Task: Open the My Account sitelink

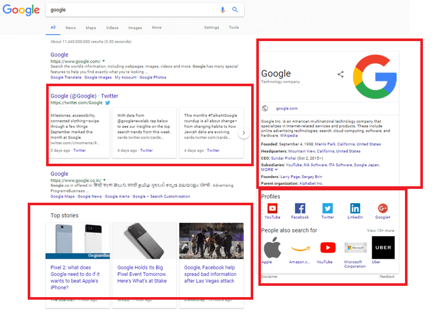Action: click(126, 77)
